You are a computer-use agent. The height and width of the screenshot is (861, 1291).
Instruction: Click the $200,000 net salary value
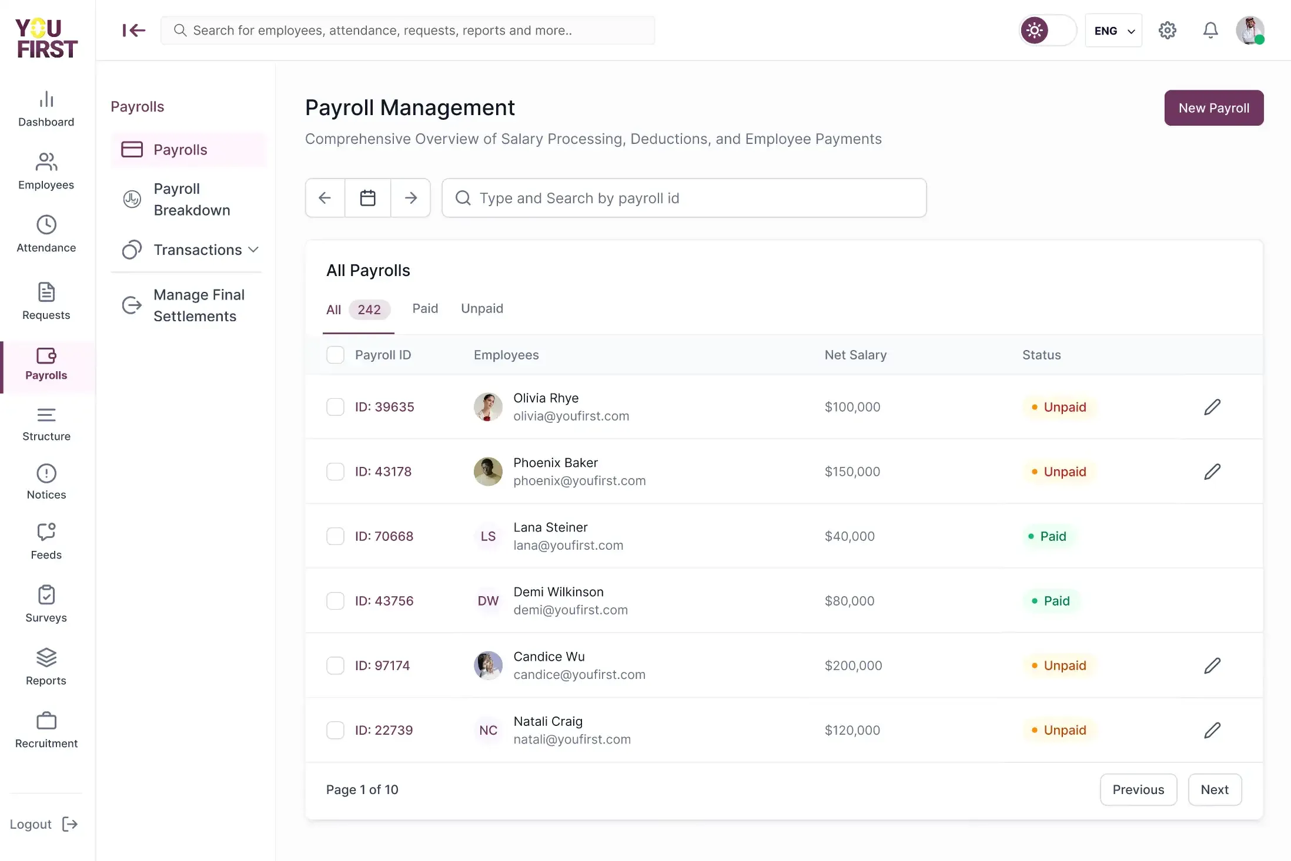(853, 665)
